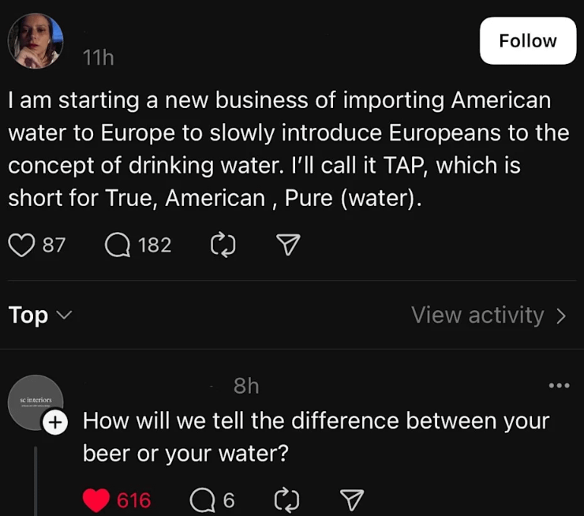Image resolution: width=584 pixels, height=516 pixels.
Task: Open comments on the main post
Action: [118, 245]
